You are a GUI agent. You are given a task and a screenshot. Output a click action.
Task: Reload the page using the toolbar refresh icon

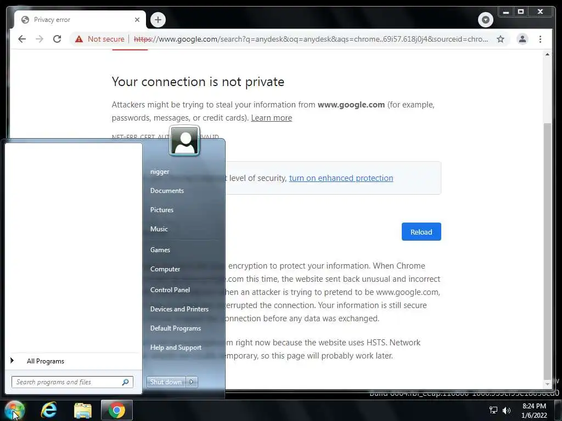(57, 39)
